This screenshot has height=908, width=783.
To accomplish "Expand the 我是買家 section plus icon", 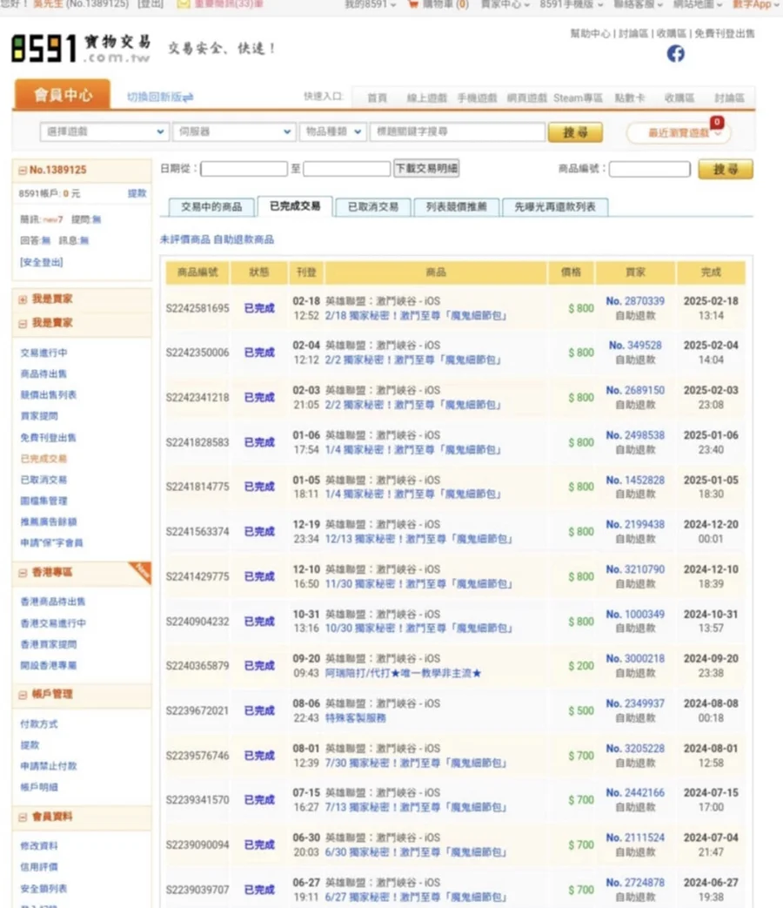I will point(23,299).
